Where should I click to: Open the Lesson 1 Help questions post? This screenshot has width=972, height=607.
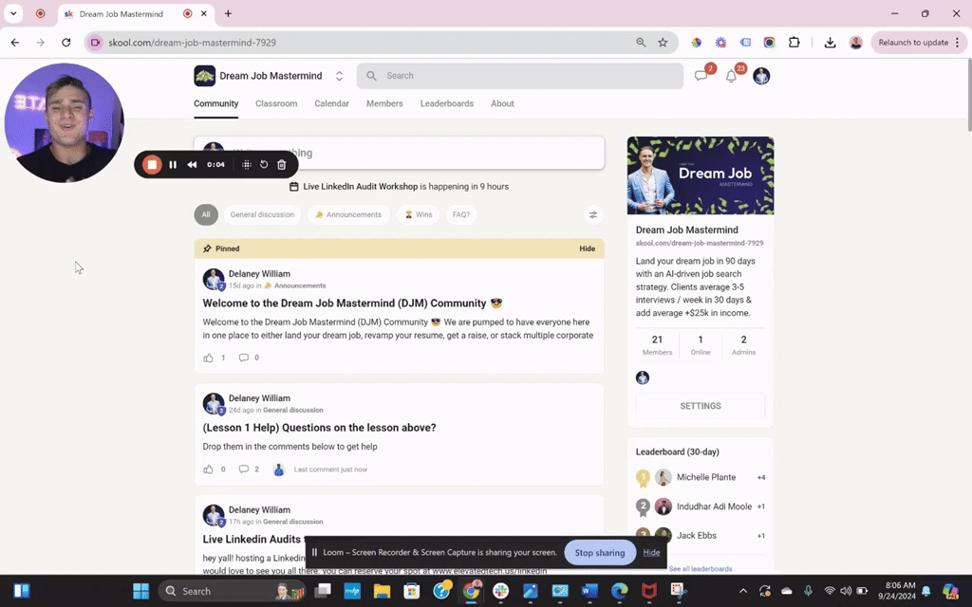[319, 428]
